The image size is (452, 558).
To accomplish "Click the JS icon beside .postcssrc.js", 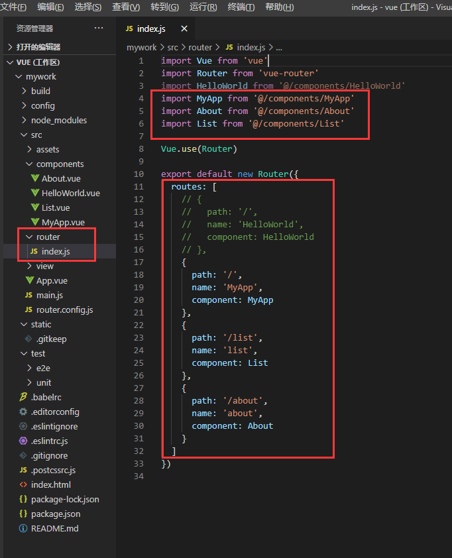I will pos(23,470).
